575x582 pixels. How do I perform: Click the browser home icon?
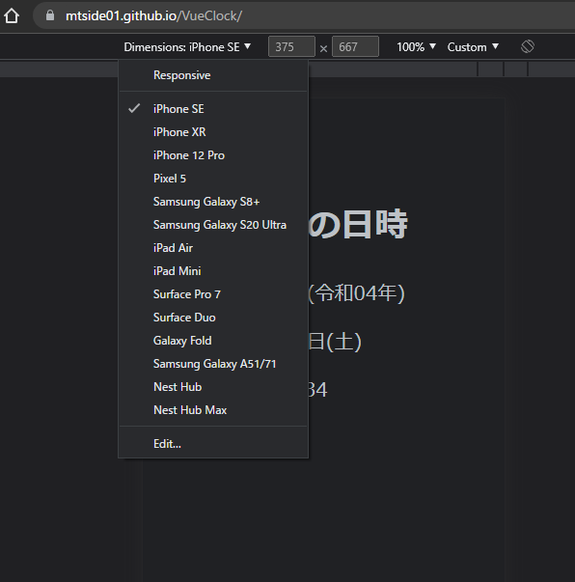point(12,16)
